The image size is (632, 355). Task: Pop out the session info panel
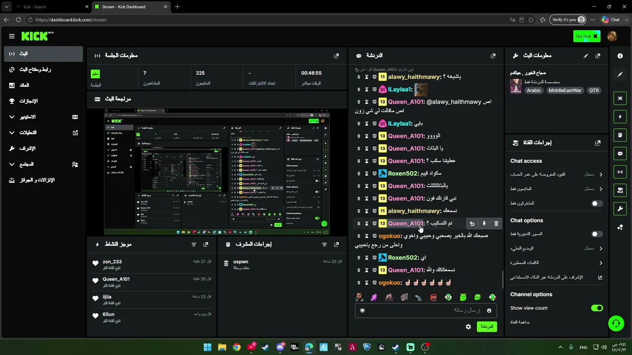336,56
